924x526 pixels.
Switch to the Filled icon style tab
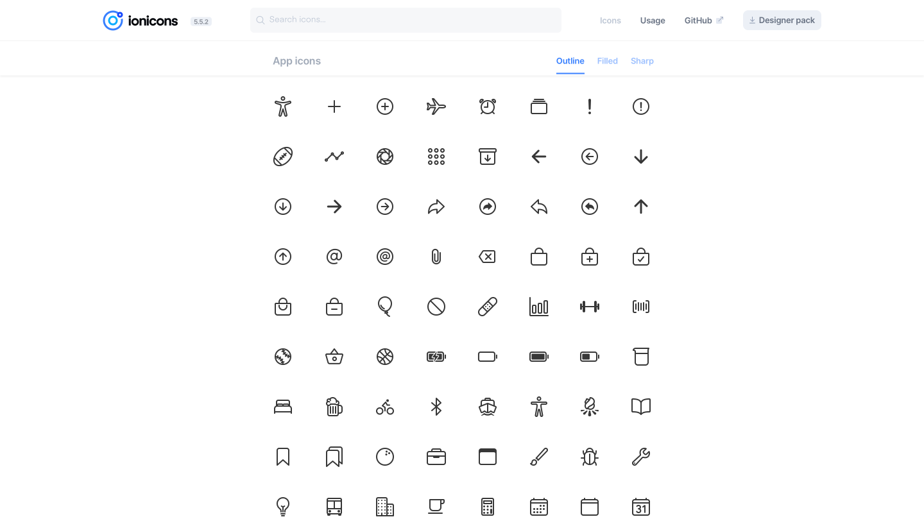pyautogui.click(x=608, y=61)
